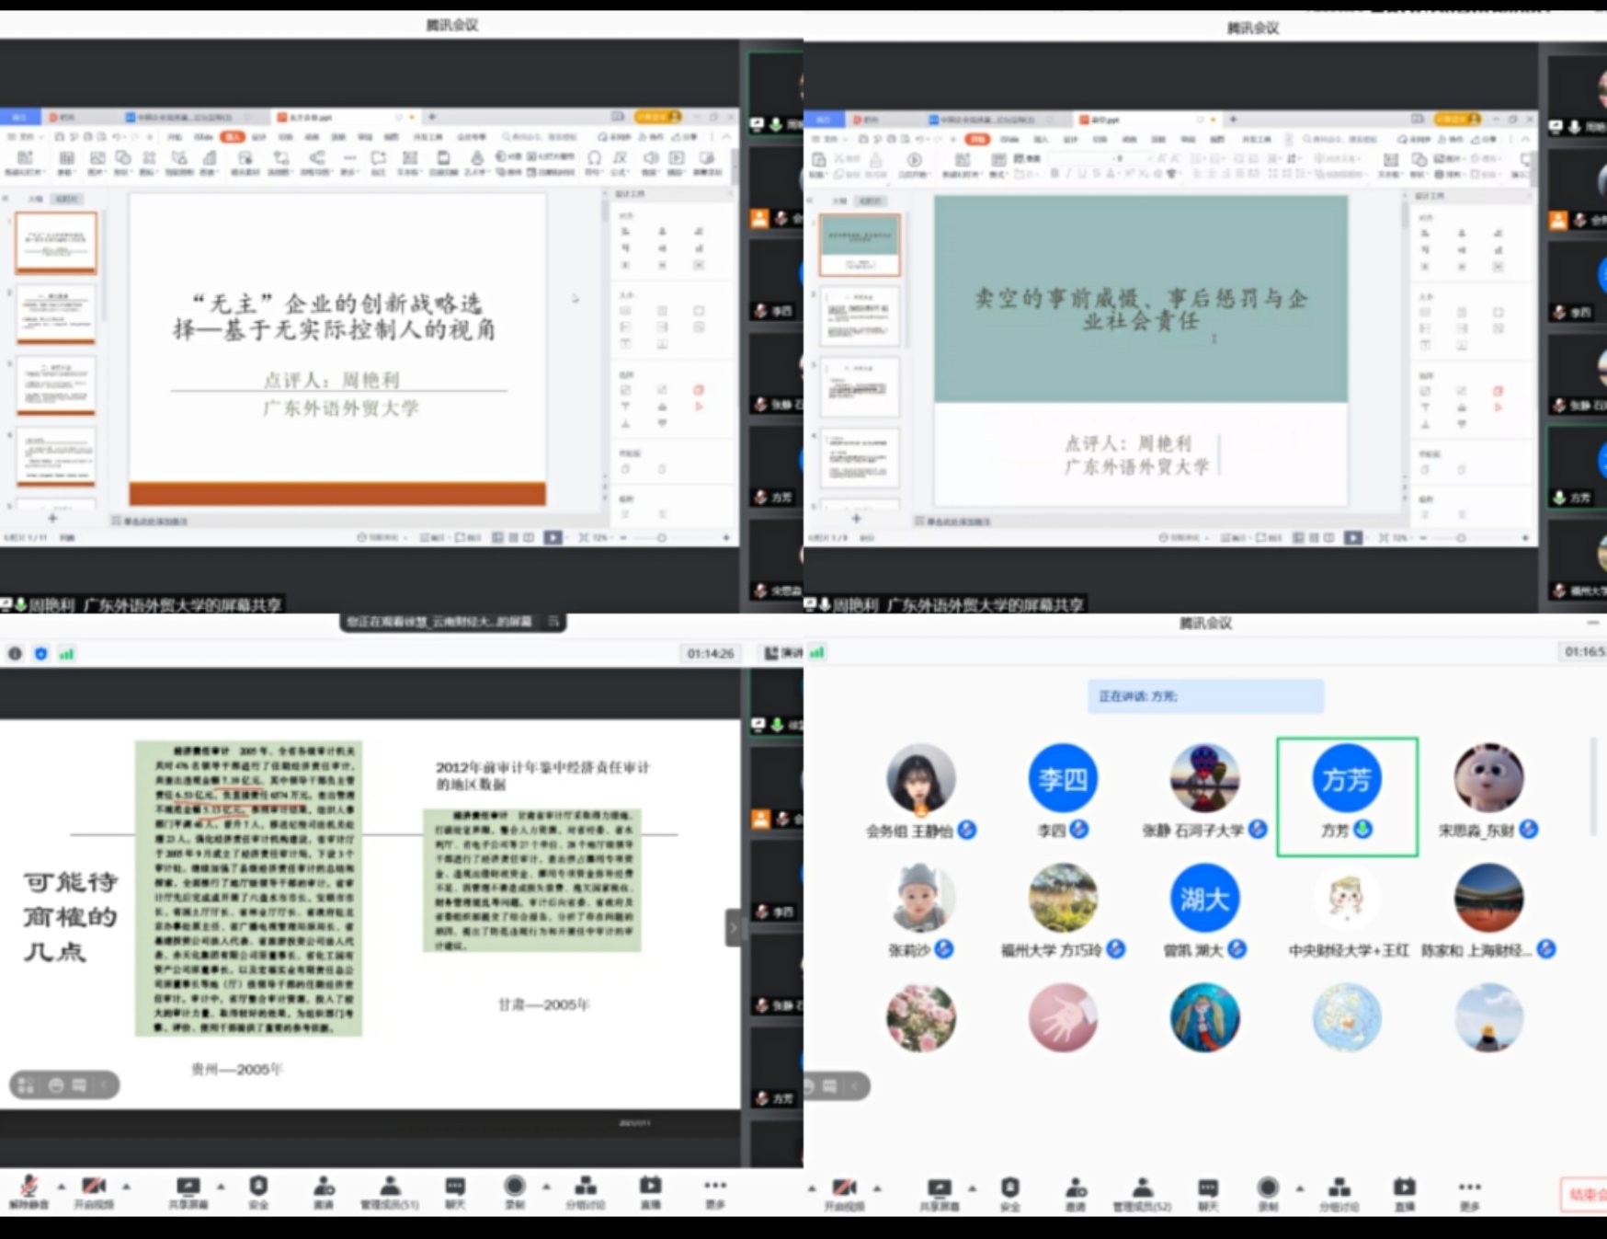Toggle 录制 recording in the participant grid window
Viewport: 1607px width, 1239px height.
click(x=1267, y=1189)
